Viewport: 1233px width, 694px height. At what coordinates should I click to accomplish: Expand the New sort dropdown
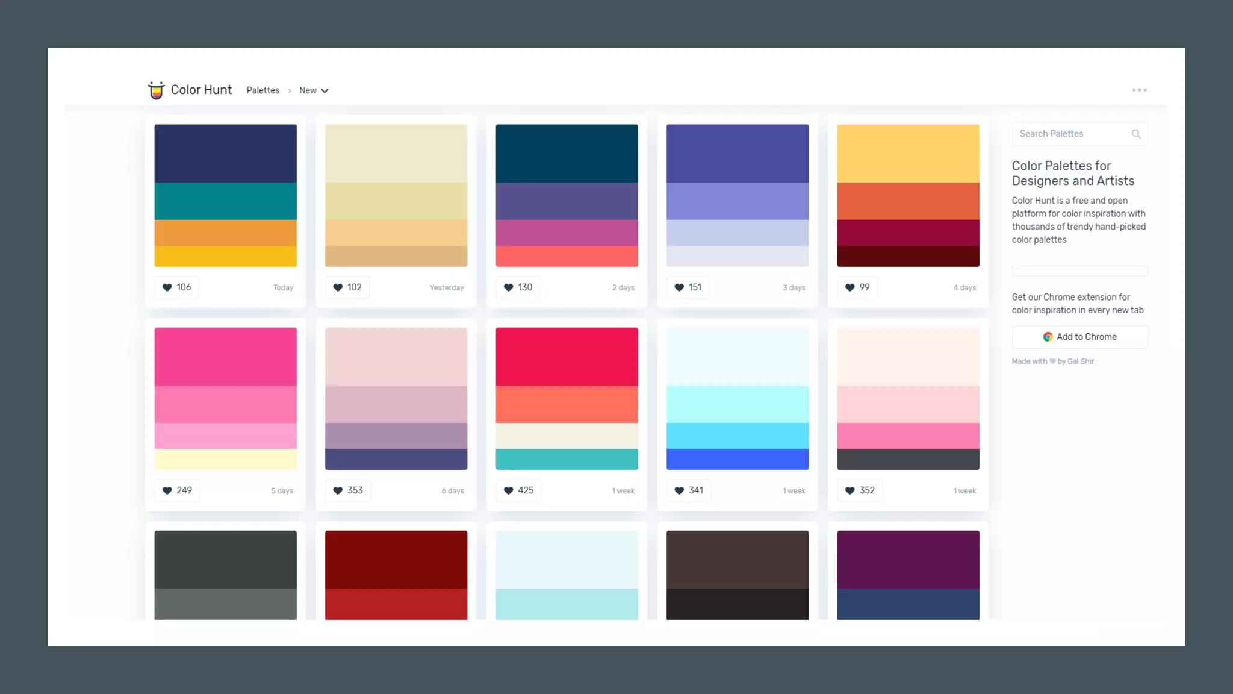(x=308, y=90)
